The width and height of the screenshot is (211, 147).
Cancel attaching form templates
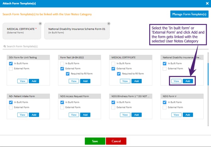pos(116,141)
